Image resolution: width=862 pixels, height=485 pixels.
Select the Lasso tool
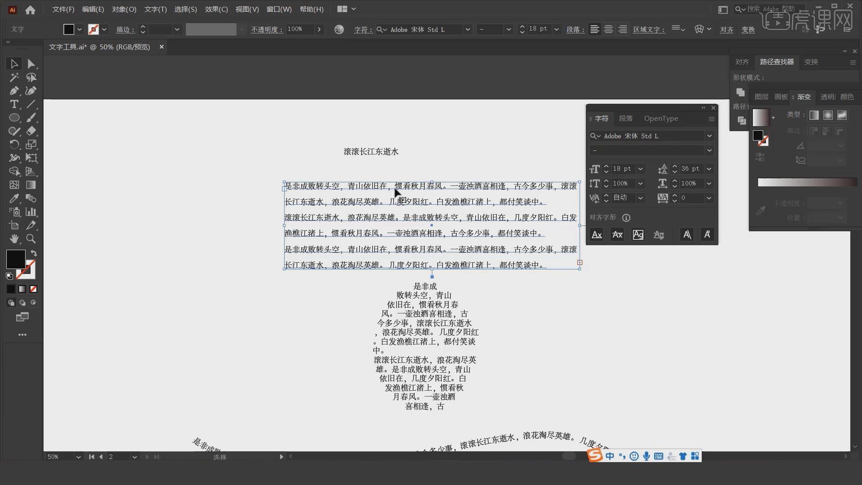coord(31,77)
